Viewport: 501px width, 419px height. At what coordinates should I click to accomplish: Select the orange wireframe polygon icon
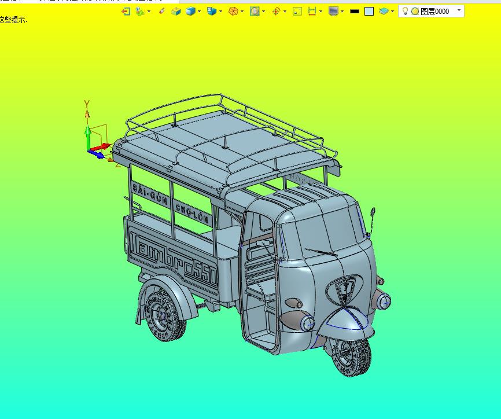(x=233, y=11)
